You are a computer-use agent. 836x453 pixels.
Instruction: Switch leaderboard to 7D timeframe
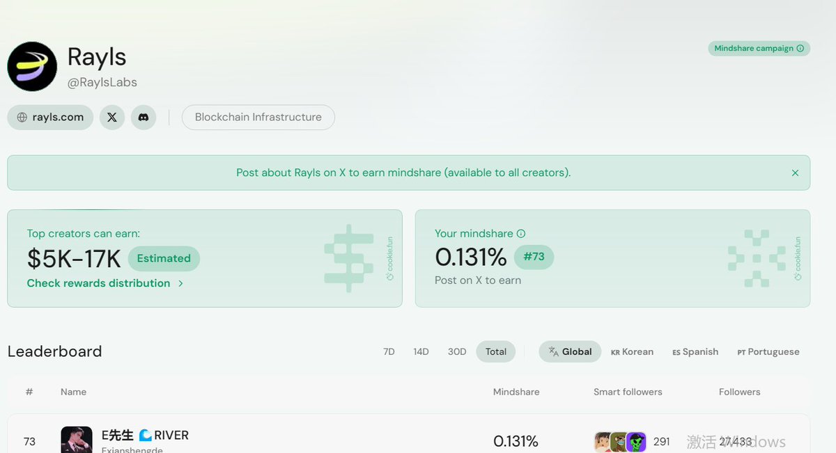pyautogui.click(x=389, y=351)
